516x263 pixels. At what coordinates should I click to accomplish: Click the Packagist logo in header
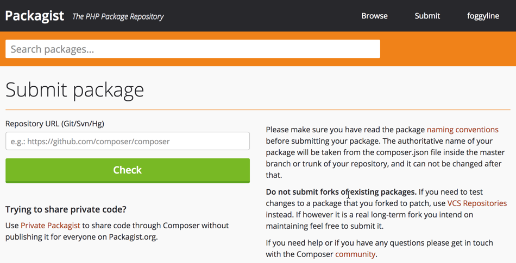35,16
